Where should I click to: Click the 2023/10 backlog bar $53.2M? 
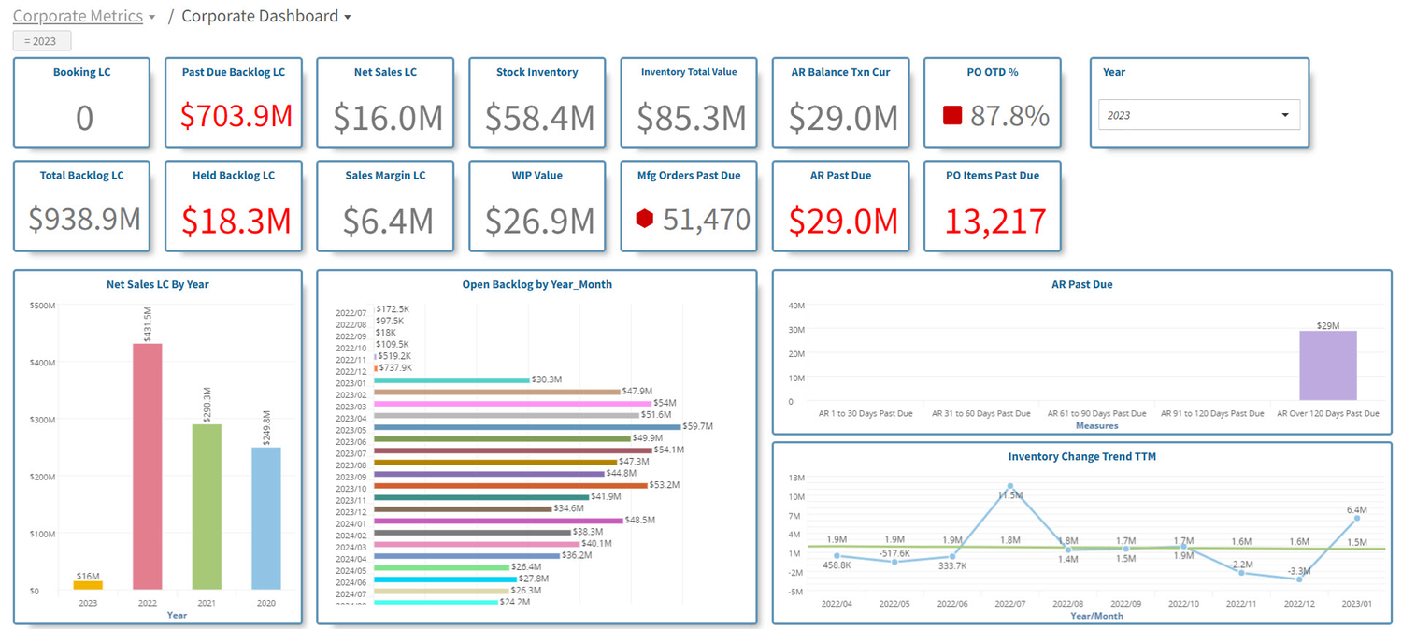[x=510, y=486]
